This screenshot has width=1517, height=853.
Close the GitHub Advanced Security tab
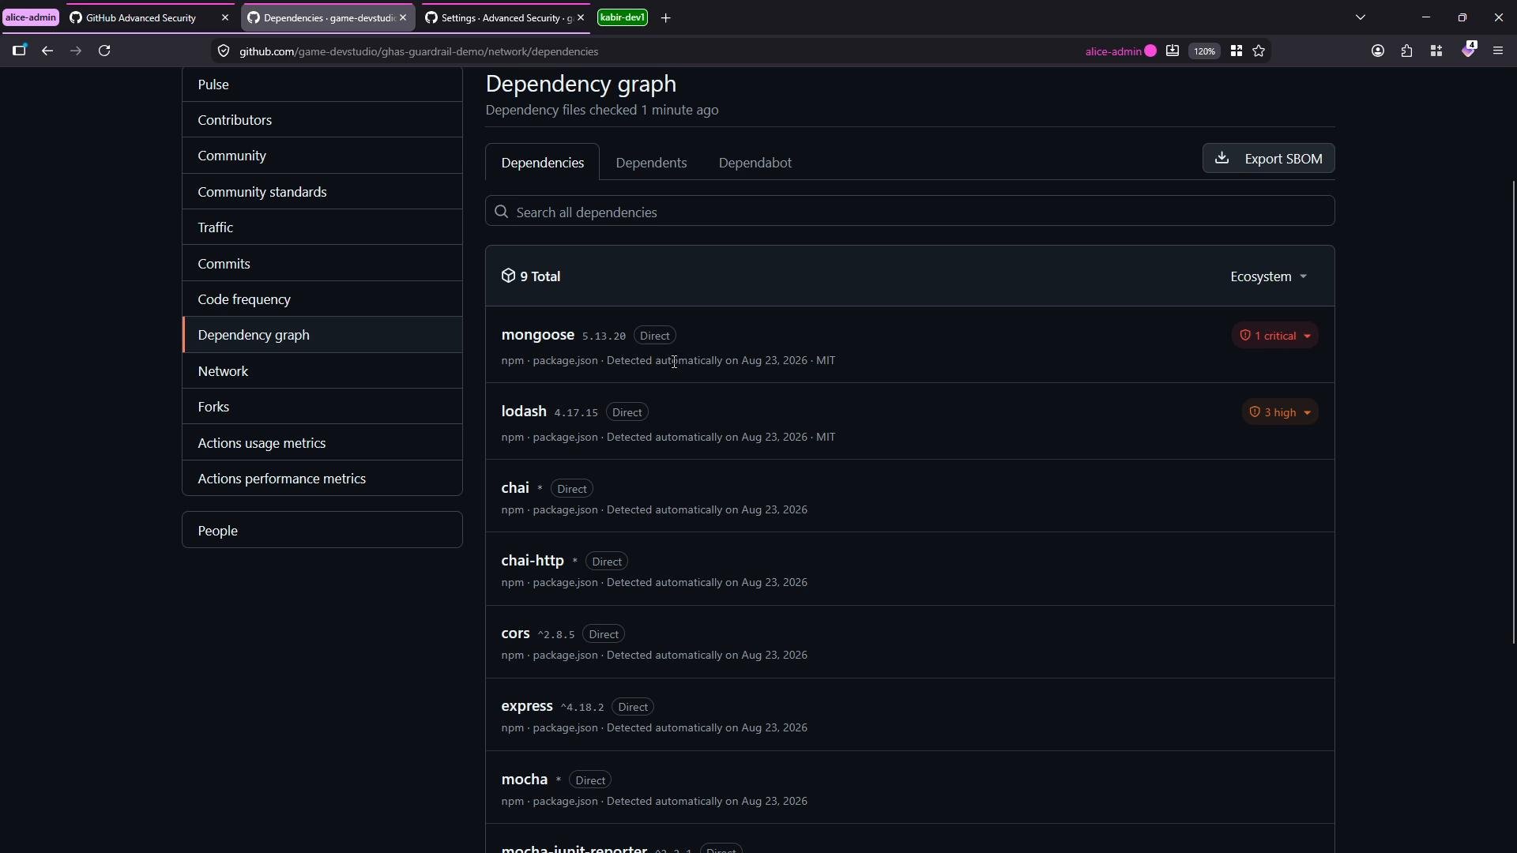225,17
